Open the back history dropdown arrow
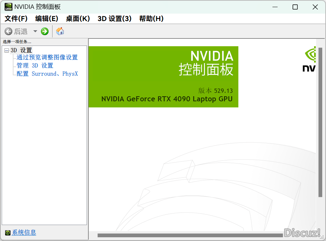326x241 pixels. 35,32
